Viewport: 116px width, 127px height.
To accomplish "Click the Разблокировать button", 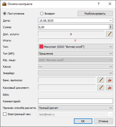I will coord(95,14).
